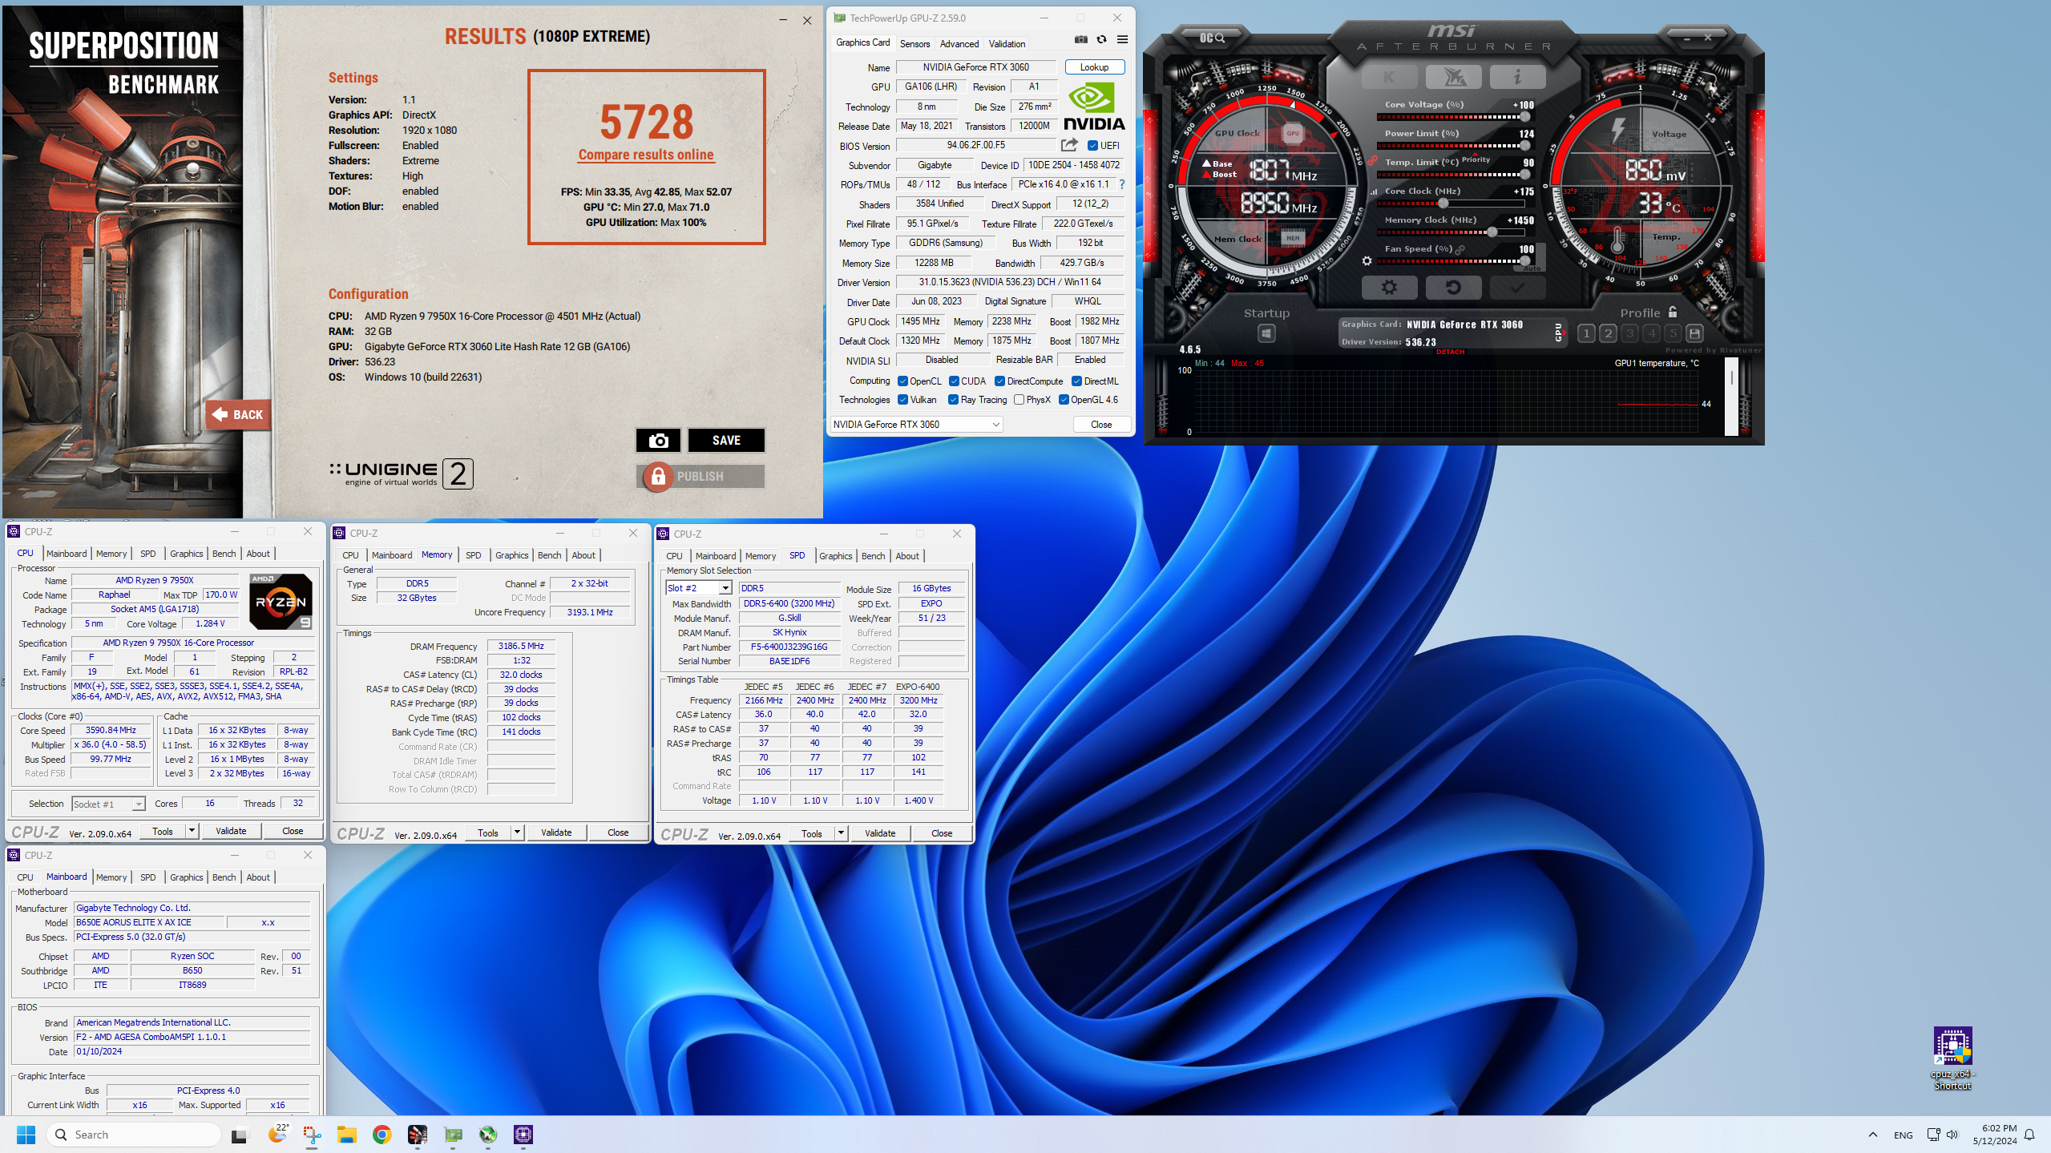Open Advanced tab in GPU-Z

[959, 43]
